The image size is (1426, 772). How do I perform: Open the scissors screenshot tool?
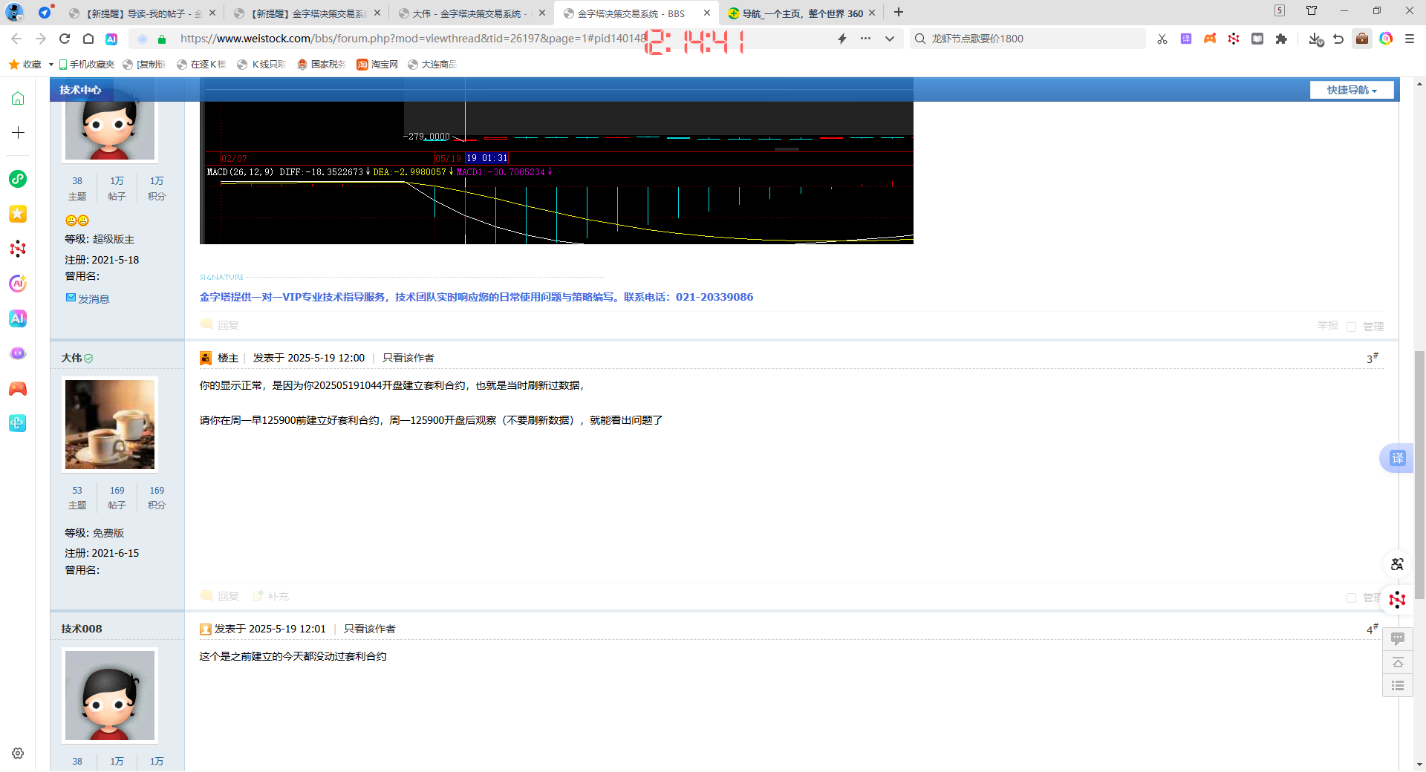point(1162,39)
